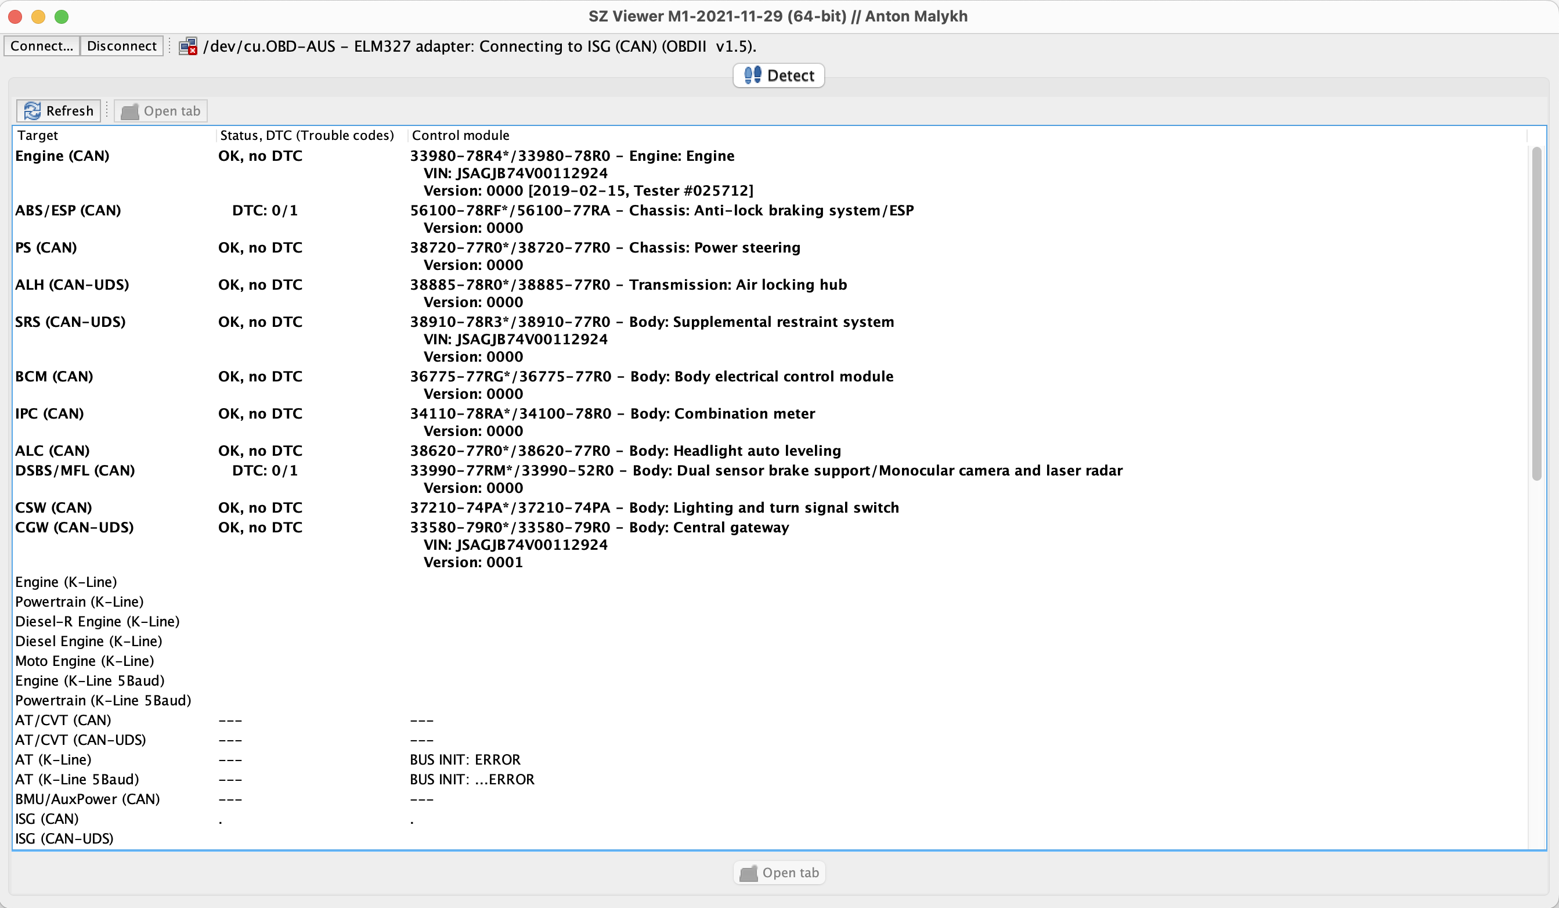Click the Engine module 33980-78R4* description
Viewport: 1559px width, 908px height.
(x=572, y=156)
